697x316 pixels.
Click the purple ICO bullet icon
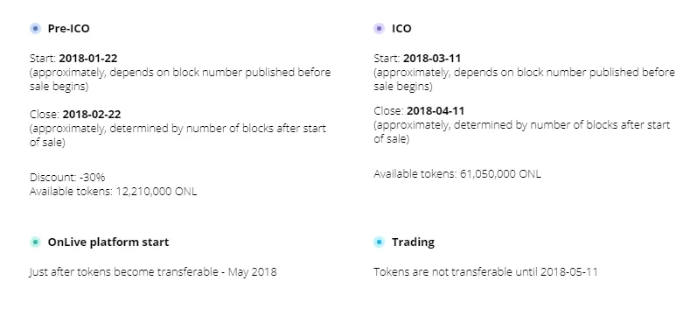pos(379,29)
